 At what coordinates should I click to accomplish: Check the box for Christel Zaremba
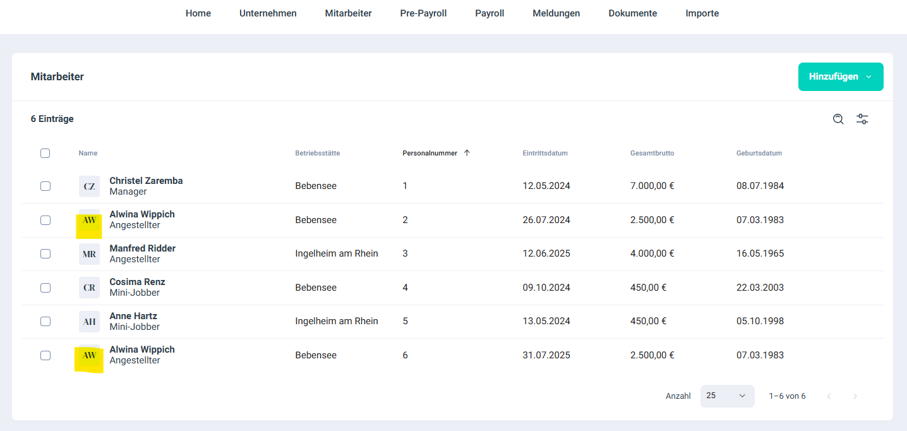(x=45, y=186)
